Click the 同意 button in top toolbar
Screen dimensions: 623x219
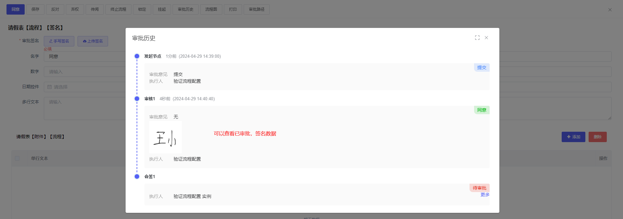click(x=16, y=9)
